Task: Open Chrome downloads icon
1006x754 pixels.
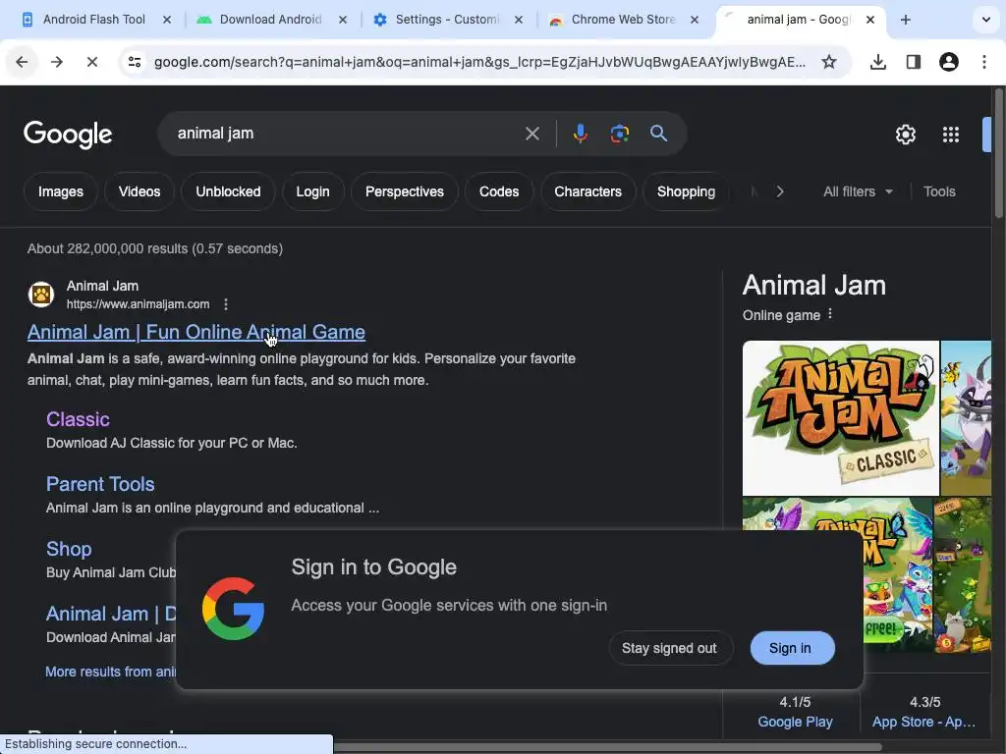Action: point(877,62)
